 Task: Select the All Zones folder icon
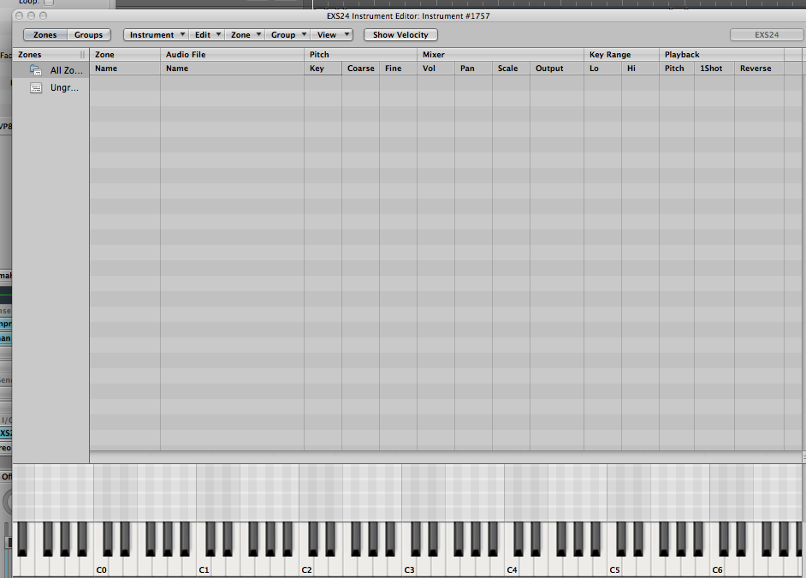click(x=35, y=70)
